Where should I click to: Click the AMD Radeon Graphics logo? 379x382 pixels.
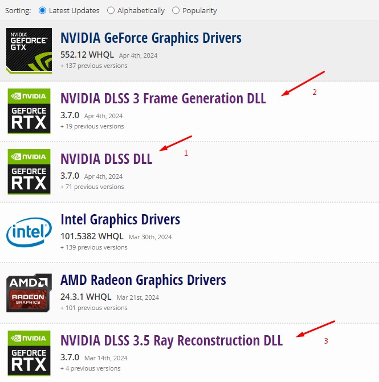tap(29, 293)
